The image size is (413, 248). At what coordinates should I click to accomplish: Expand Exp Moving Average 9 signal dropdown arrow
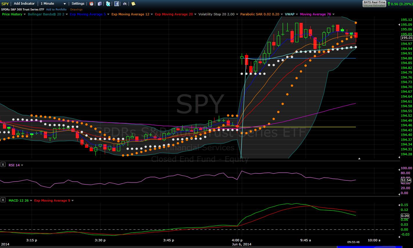point(73,200)
